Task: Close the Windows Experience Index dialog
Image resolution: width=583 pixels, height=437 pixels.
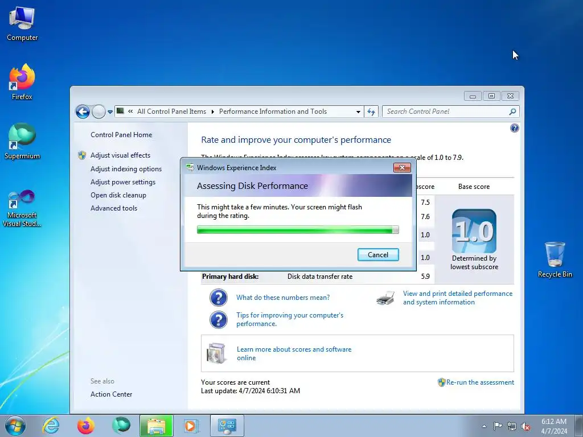Action: (402, 168)
